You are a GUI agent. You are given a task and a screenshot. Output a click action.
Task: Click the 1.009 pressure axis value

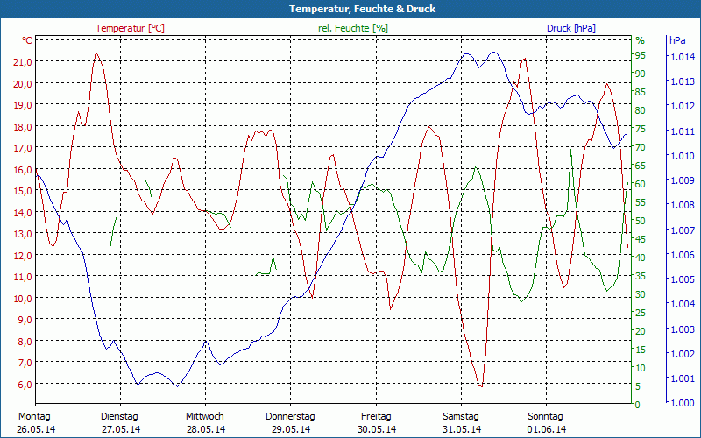click(683, 180)
